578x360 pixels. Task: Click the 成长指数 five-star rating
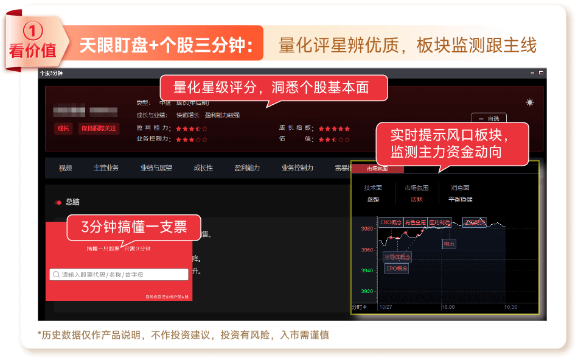(334, 129)
